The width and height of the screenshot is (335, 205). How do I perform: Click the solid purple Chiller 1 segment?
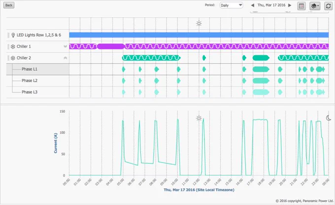[x=111, y=46]
